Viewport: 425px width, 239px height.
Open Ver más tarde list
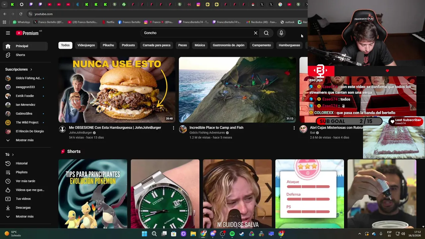click(25, 181)
